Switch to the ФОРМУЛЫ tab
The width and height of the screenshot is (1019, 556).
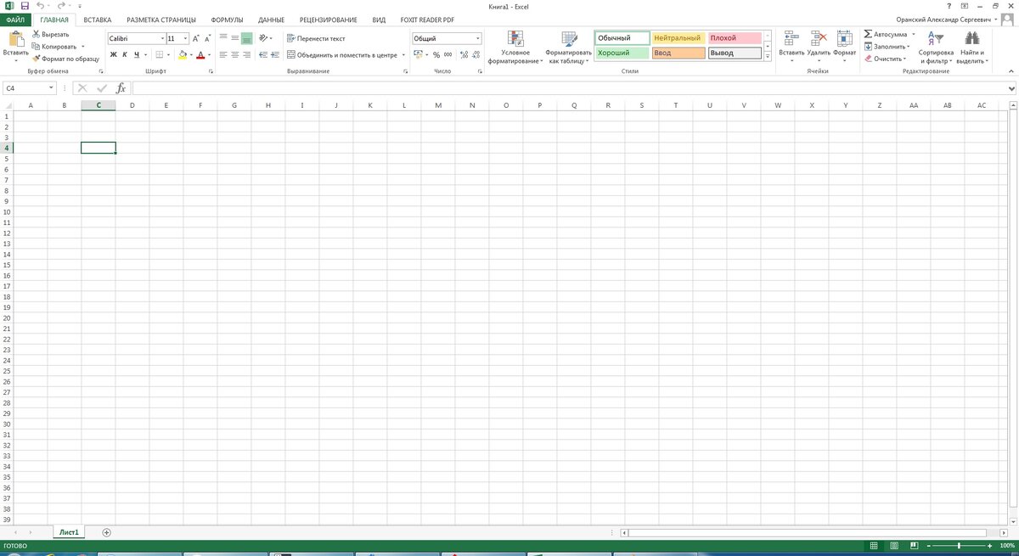click(x=227, y=19)
